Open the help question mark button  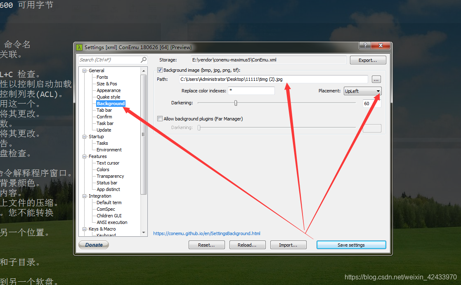pyautogui.click(x=365, y=45)
